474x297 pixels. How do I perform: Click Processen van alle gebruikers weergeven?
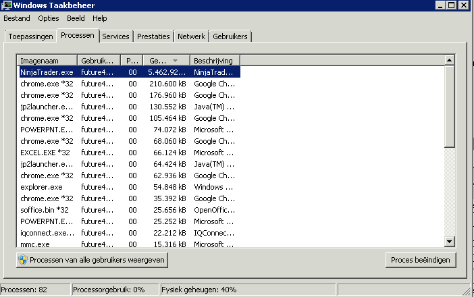[93, 260]
